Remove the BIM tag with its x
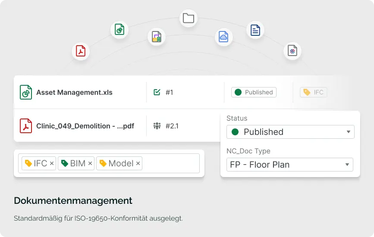This screenshot has width=374, height=237. (90, 163)
